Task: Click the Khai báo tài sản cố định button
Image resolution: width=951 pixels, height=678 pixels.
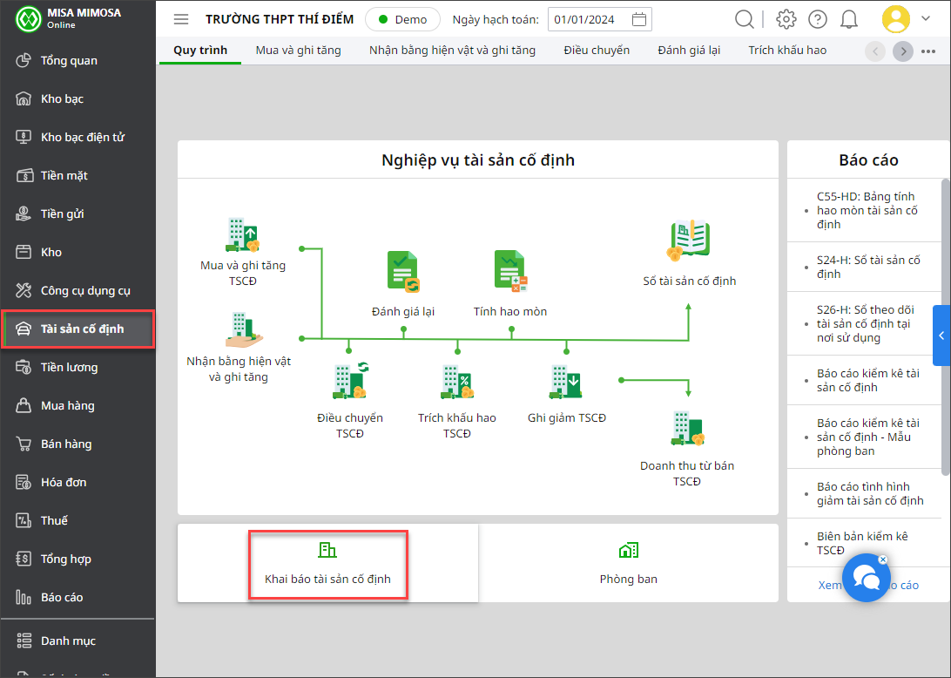Action: click(327, 563)
